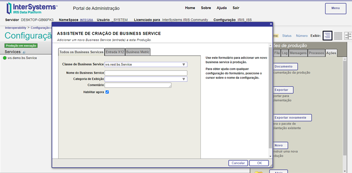Confirm with the OK button

[259, 163]
